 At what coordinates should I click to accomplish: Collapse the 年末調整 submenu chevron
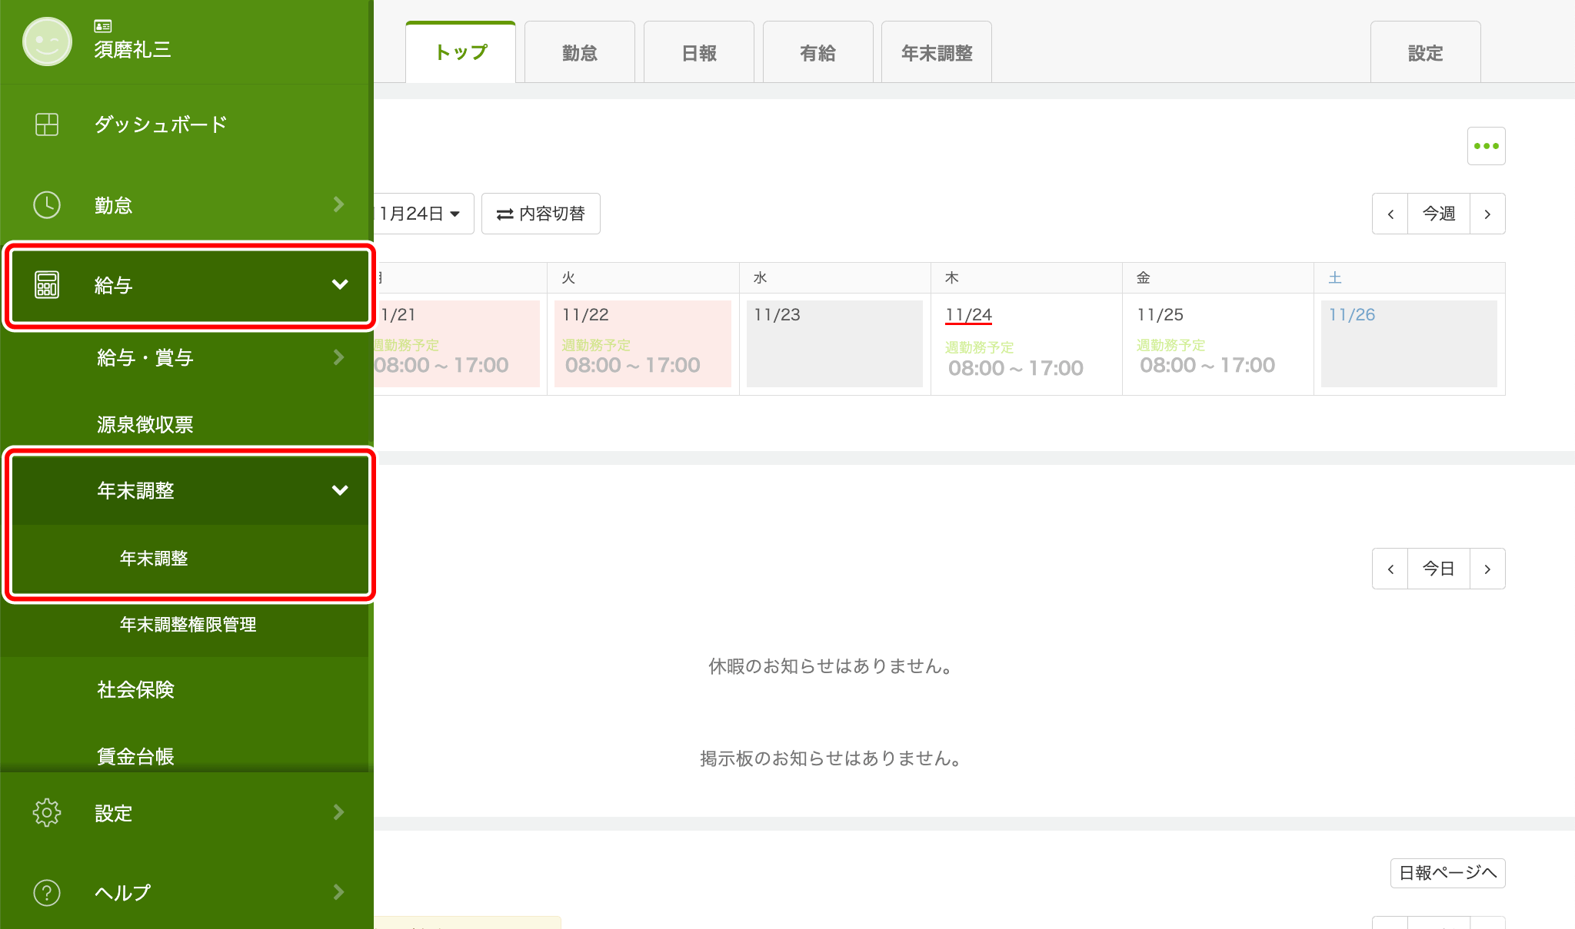[x=339, y=490]
